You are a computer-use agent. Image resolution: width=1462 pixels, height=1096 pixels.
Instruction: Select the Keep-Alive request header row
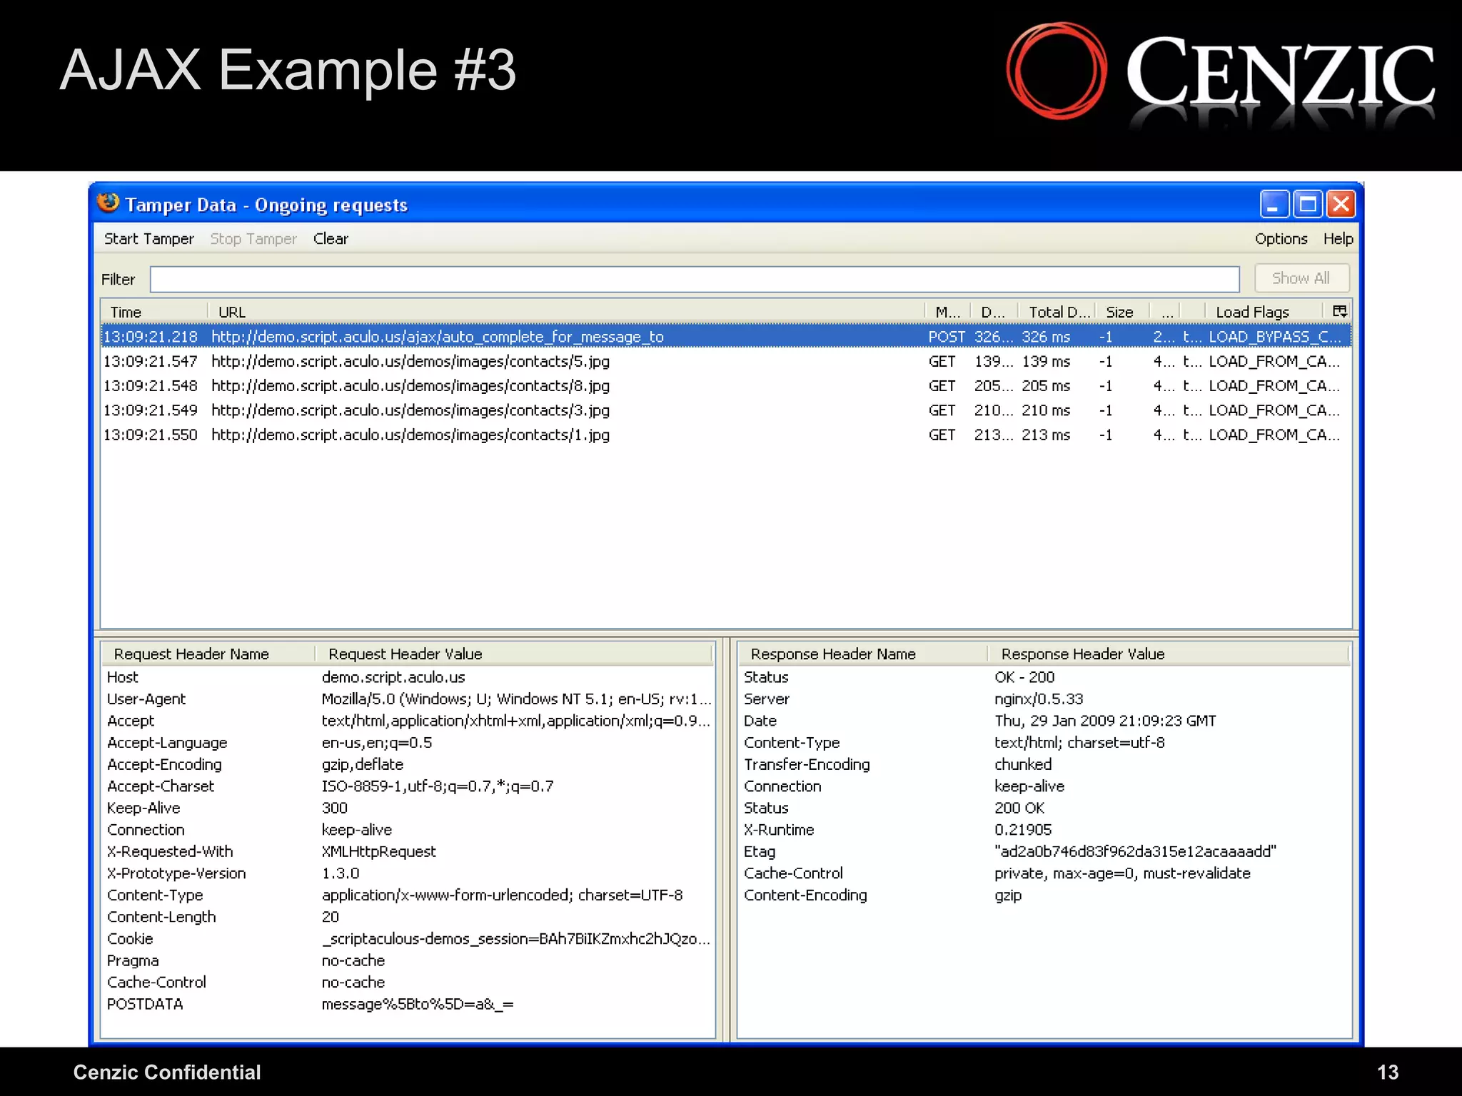pos(408,808)
